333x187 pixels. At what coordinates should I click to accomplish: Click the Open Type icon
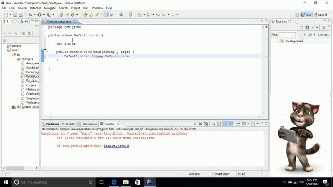pyautogui.click(x=85, y=15)
